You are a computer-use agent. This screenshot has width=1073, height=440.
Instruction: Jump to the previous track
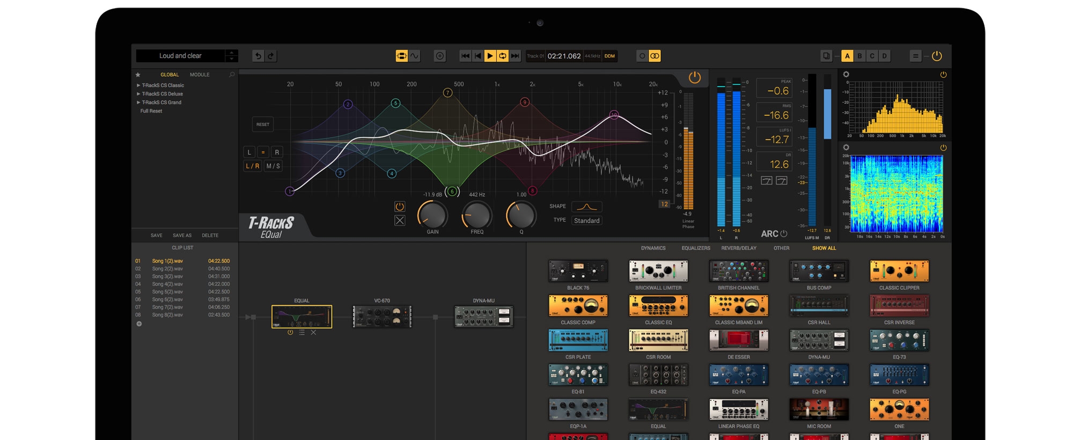pos(465,56)
